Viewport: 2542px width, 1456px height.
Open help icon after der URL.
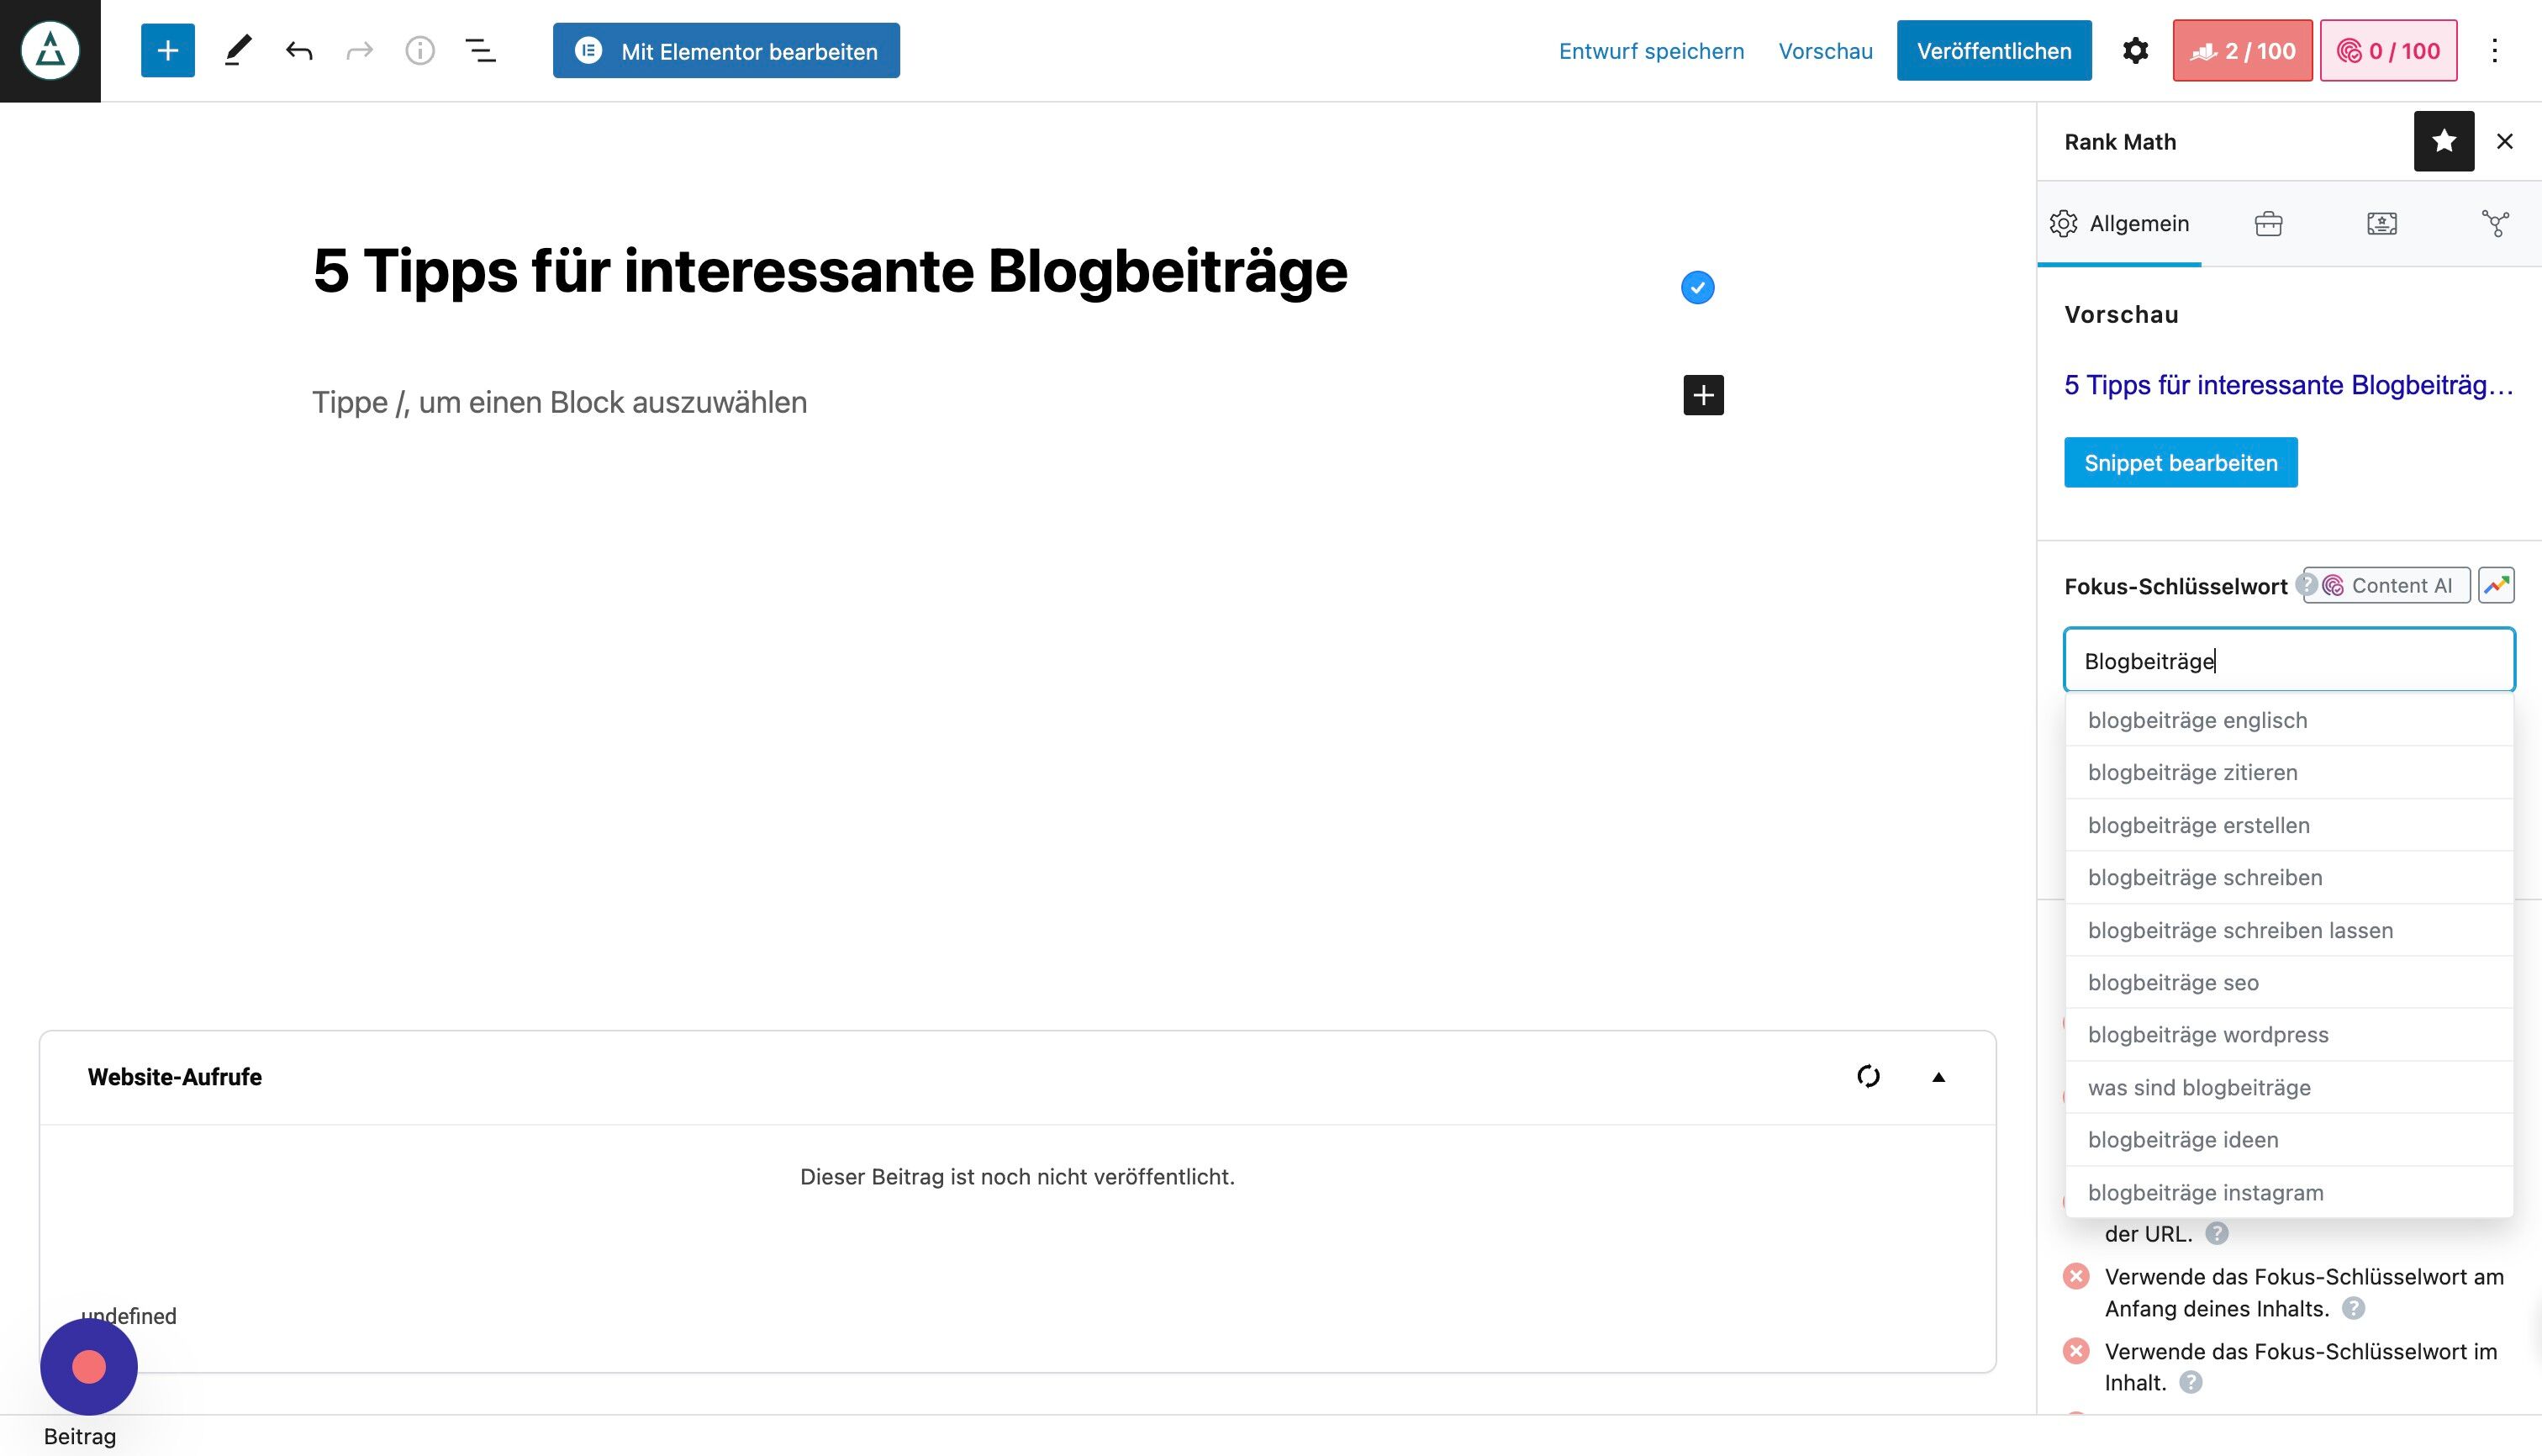point(2216,1233)
